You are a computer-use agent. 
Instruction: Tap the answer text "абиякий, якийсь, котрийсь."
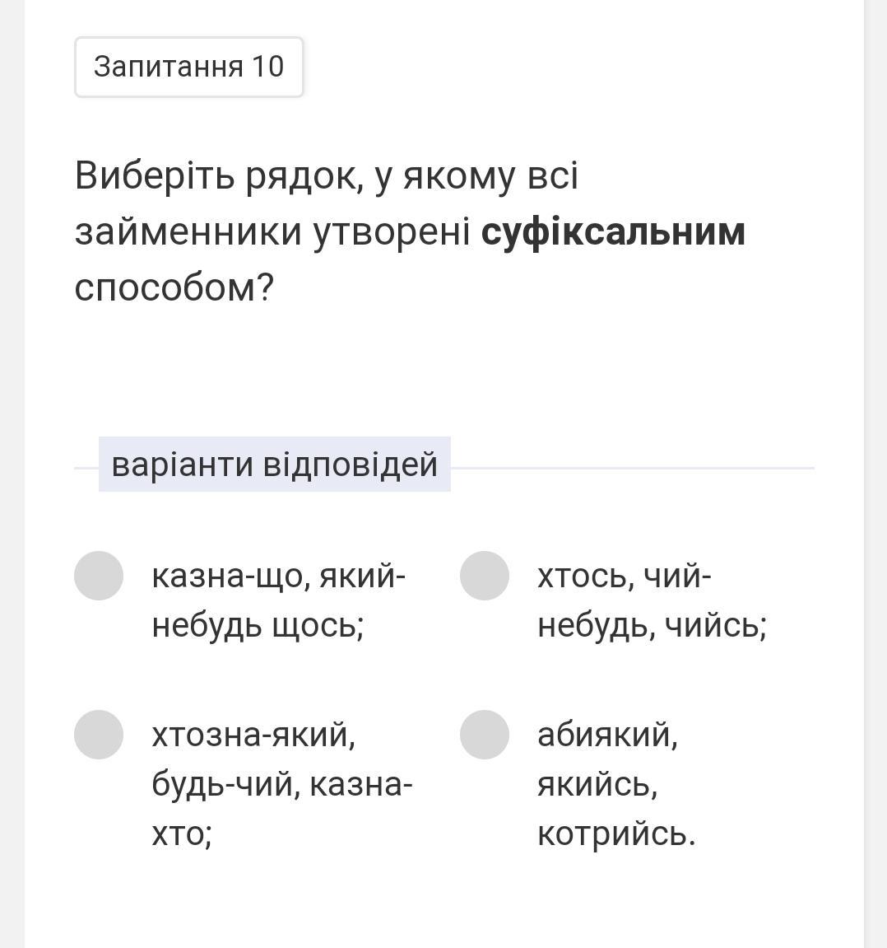point(615,783)
